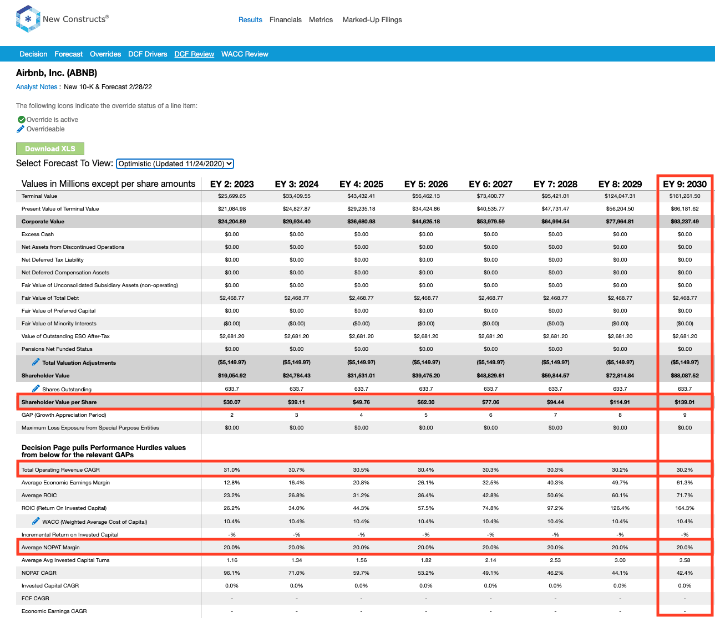Viewport: 715px width, 618px height.
Task: Click the EY 6: 2027 column header
Action: coord(490,184)
